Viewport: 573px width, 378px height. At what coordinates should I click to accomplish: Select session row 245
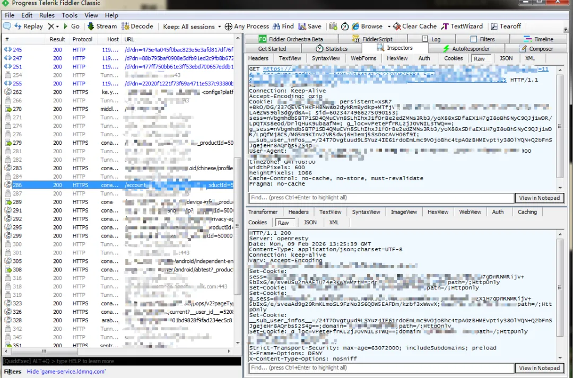(118, 50)
